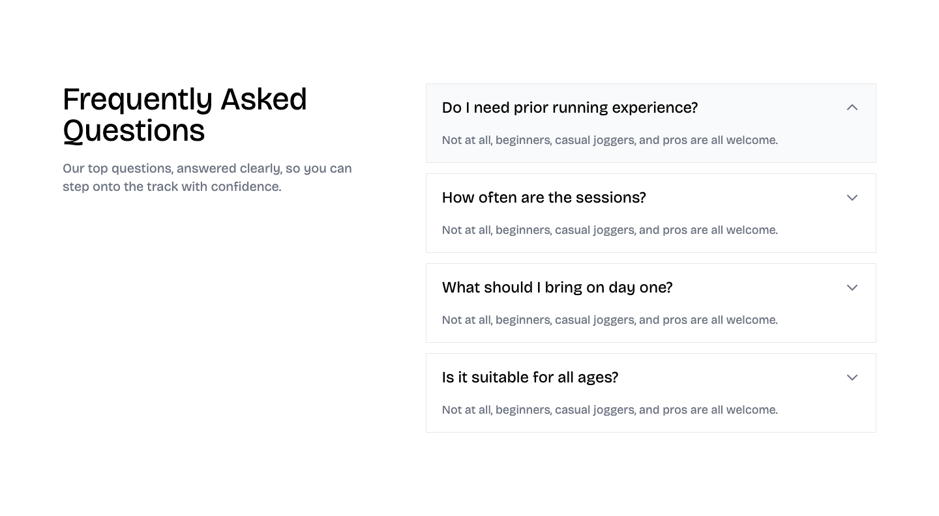Click the chevron beside 'How often are the sessions?'
Image resolution: width=939 pixels, height=516 pixels.
point(852,197)
